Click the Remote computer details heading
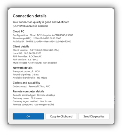This screenshot has height=132, width=122. (x=28, y=91)
